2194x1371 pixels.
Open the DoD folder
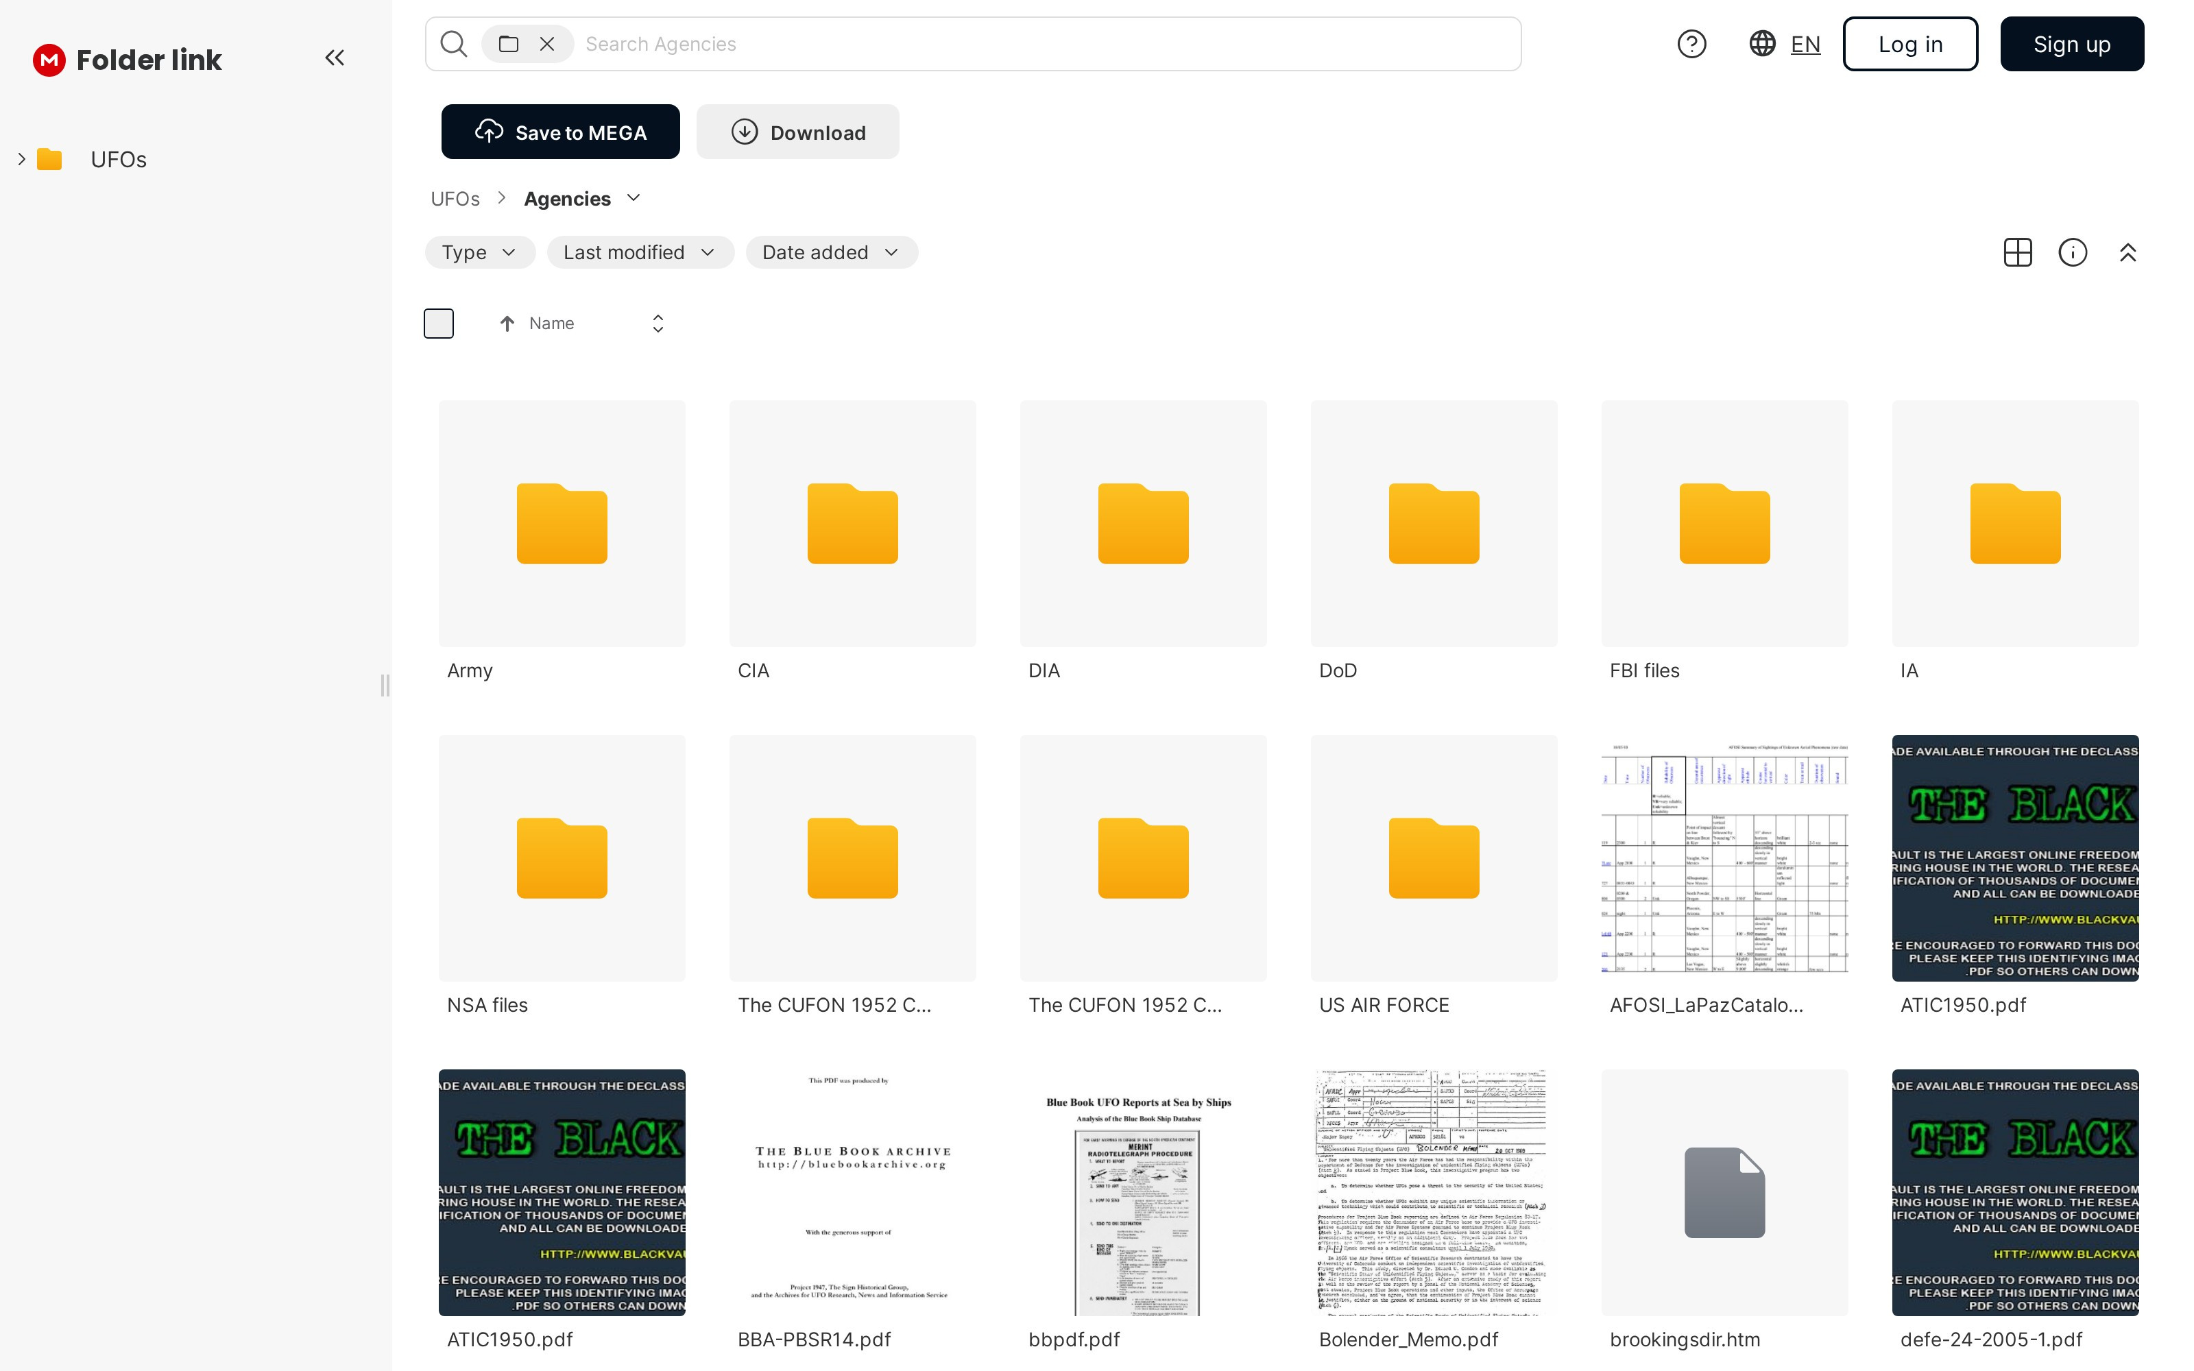[x=1434, y=523]
